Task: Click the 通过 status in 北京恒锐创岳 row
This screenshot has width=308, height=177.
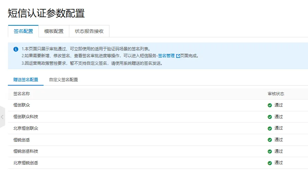Action: pyautogui.click(x=279, y=163)
